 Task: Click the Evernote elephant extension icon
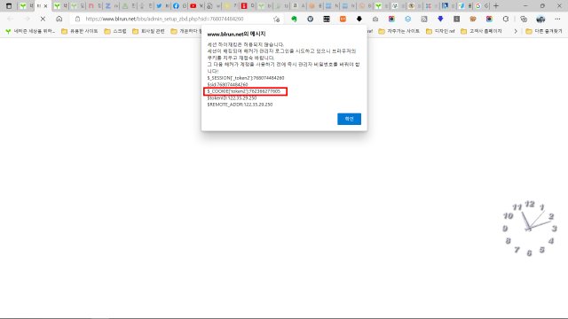pos(294,19)
